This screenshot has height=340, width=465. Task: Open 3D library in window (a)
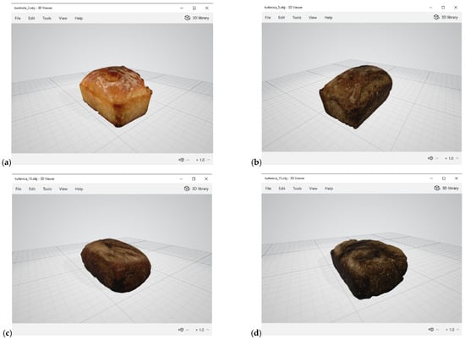tap(197, 18)
